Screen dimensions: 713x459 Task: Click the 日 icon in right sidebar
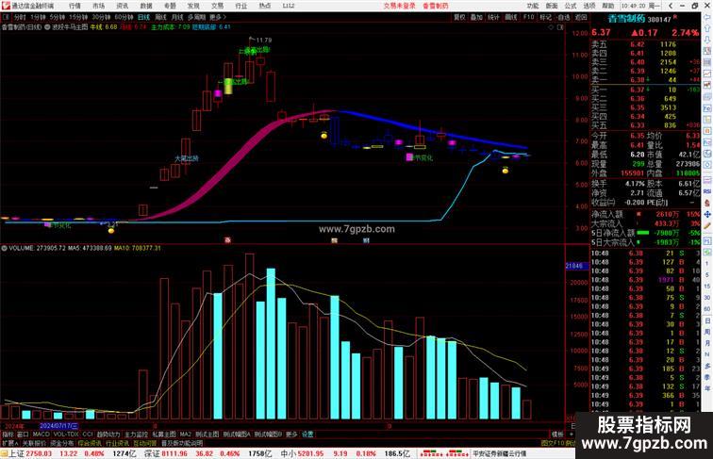coord(707,320)
